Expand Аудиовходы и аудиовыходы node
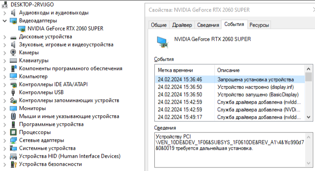The width and height of the screenshot is (315, 171). (x=4, y=13)
